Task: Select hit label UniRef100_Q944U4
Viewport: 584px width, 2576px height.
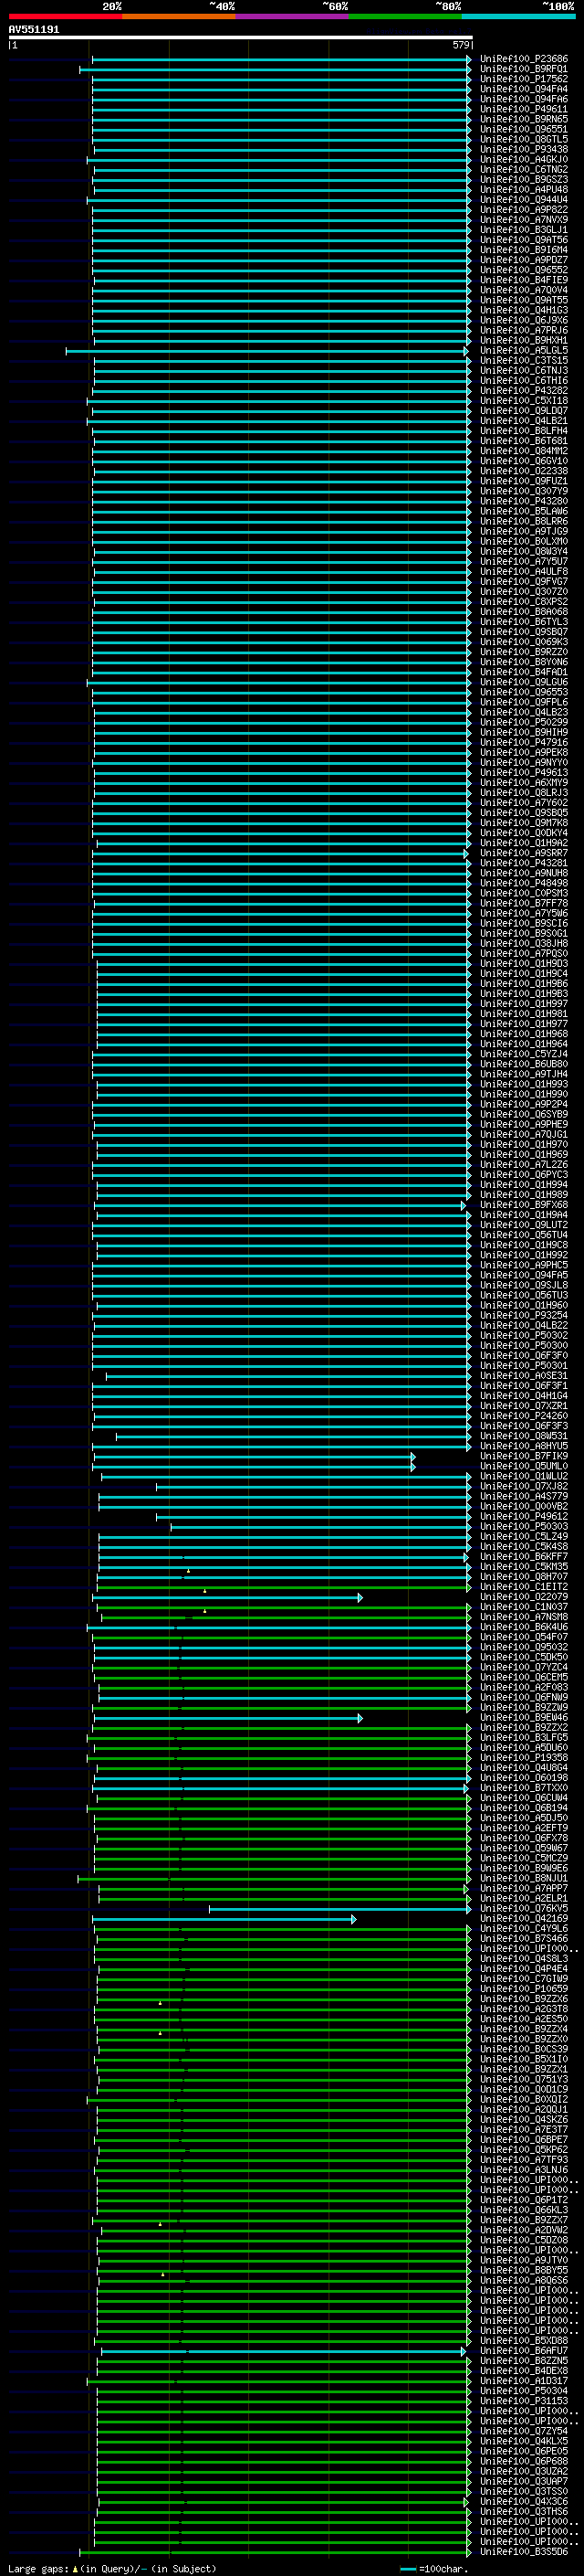Action: [523, 199]
